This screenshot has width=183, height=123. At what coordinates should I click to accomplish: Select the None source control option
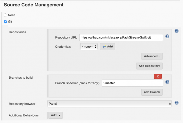(5, 15)
